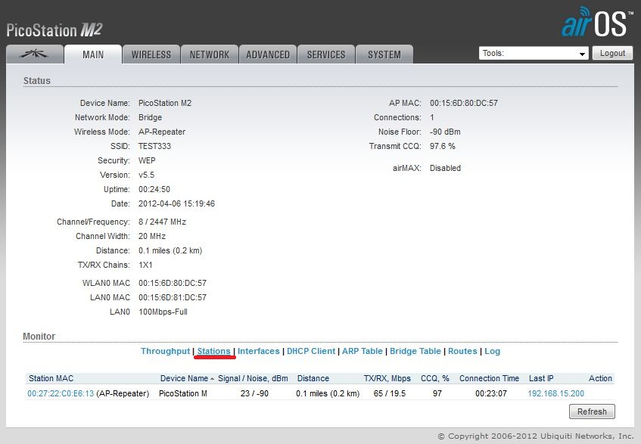The image size is (641, 444).
Task: Click the Refresh button
Action: pos(591,411)
